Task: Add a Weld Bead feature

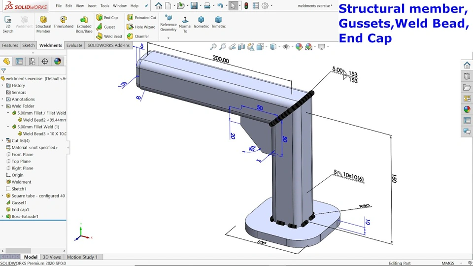Action: (109, 36)
